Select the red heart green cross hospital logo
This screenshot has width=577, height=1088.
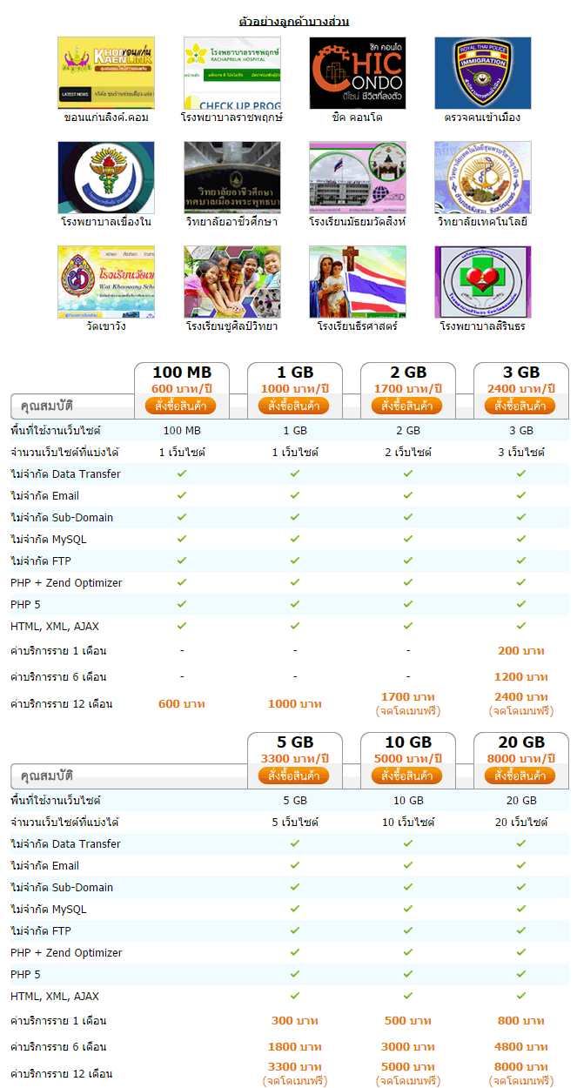point(483,282)
